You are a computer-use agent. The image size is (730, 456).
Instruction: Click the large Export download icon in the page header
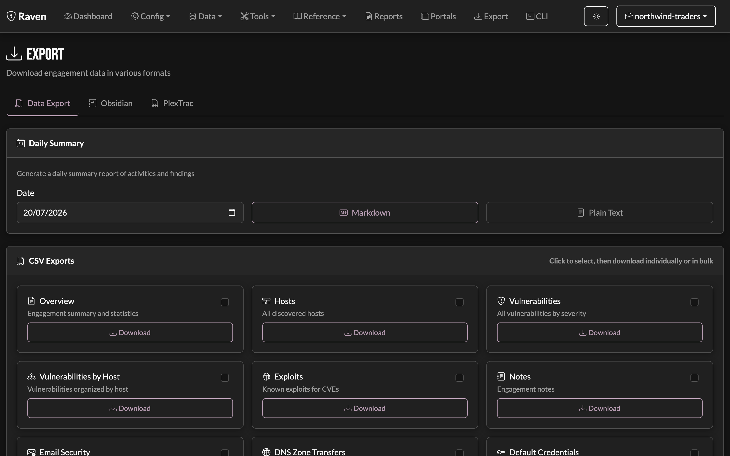14,54
